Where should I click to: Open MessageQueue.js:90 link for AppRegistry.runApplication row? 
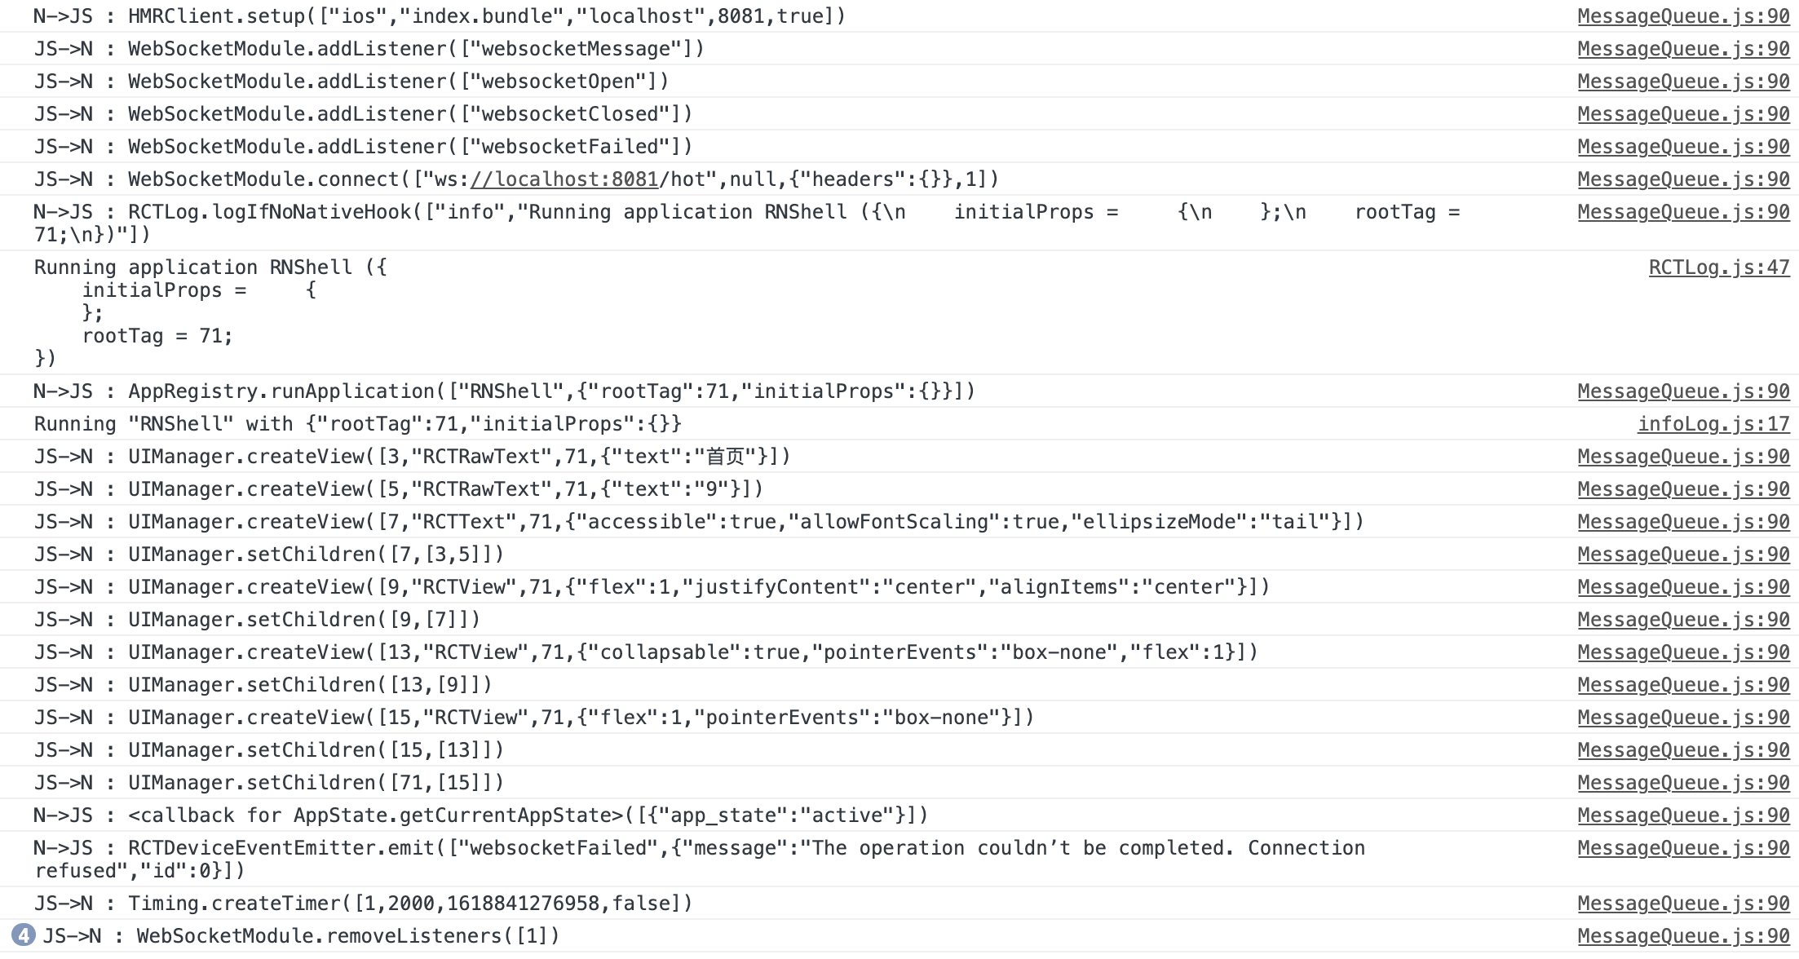1683,391
